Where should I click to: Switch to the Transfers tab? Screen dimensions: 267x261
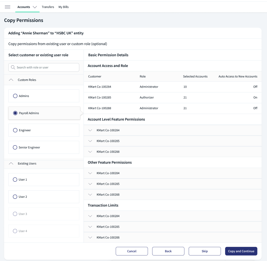pyautogui.click(x=48, y=7)
